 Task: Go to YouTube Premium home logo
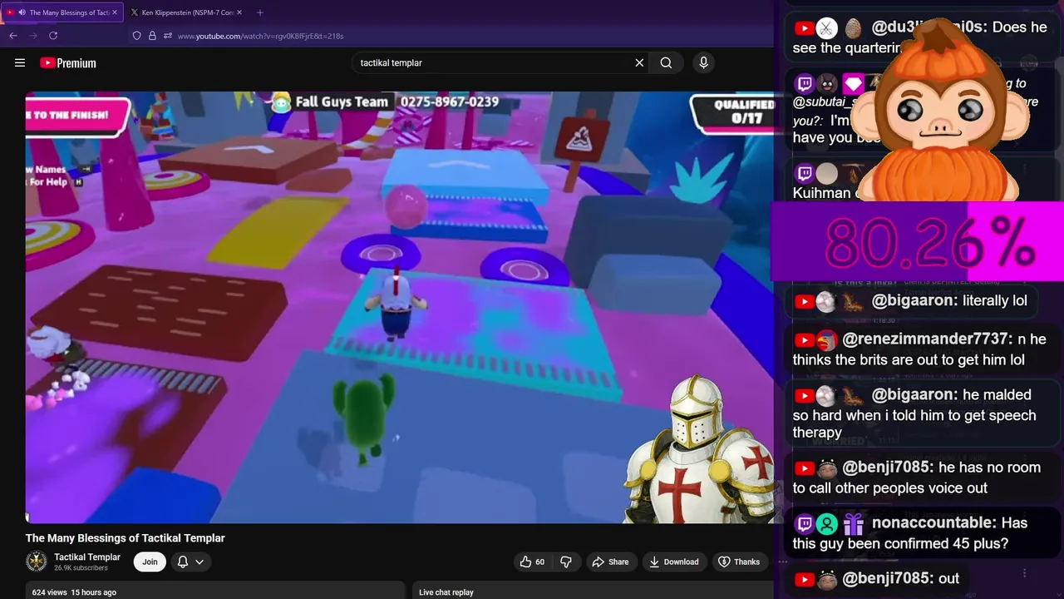coord(68,62)
